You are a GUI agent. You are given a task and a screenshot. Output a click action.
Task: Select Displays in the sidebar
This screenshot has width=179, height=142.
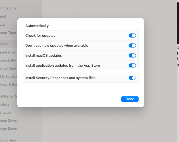click(x=5, y=104)
